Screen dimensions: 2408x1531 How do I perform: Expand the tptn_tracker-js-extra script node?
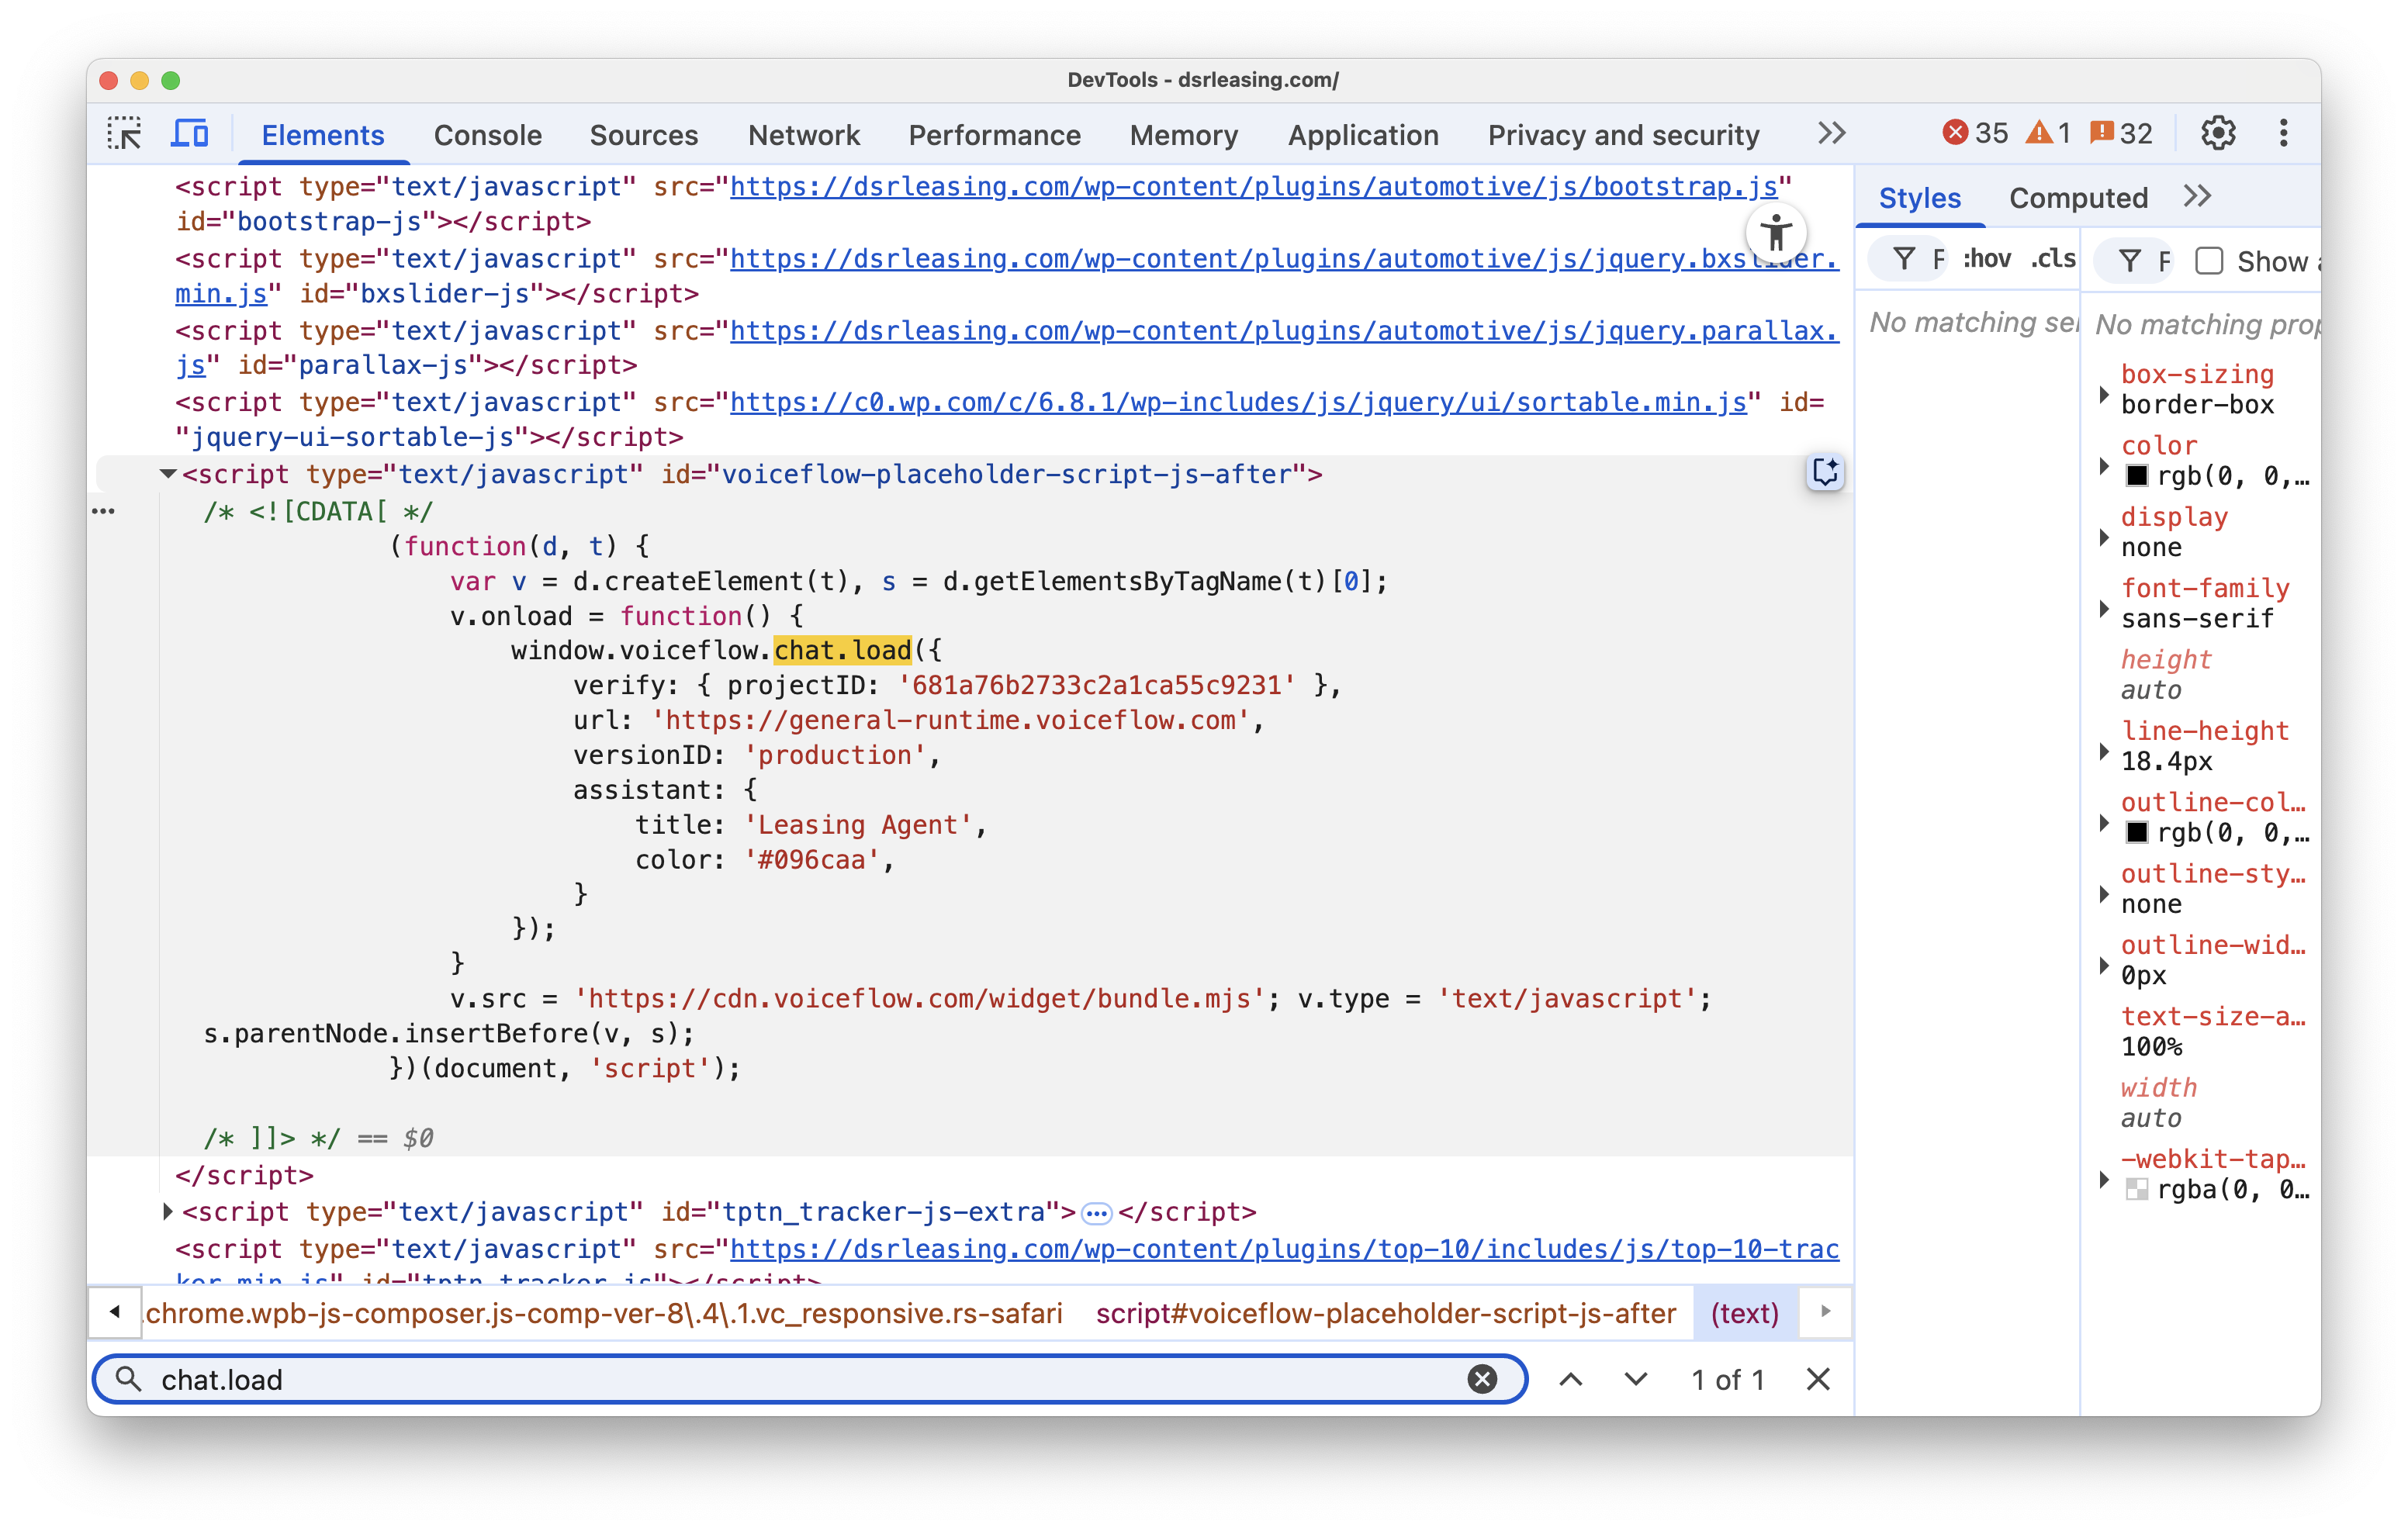(168, 1211)
